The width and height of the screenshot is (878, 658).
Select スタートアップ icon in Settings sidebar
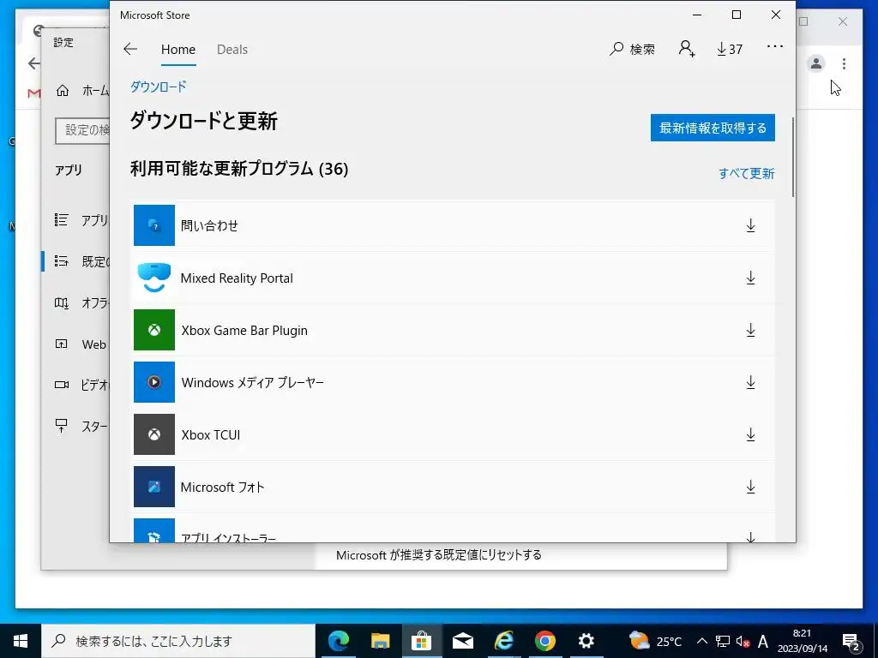click(62, 426)
